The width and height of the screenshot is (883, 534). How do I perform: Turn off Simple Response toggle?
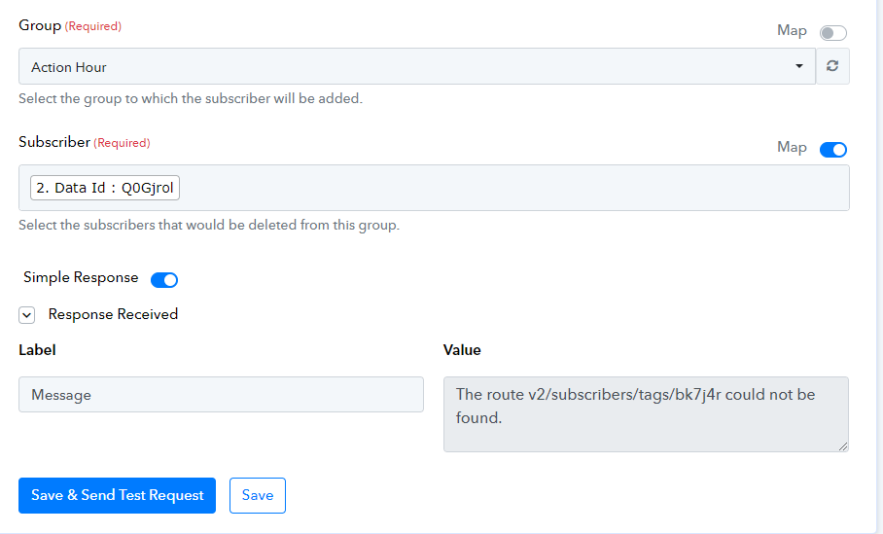coord(164,279)
